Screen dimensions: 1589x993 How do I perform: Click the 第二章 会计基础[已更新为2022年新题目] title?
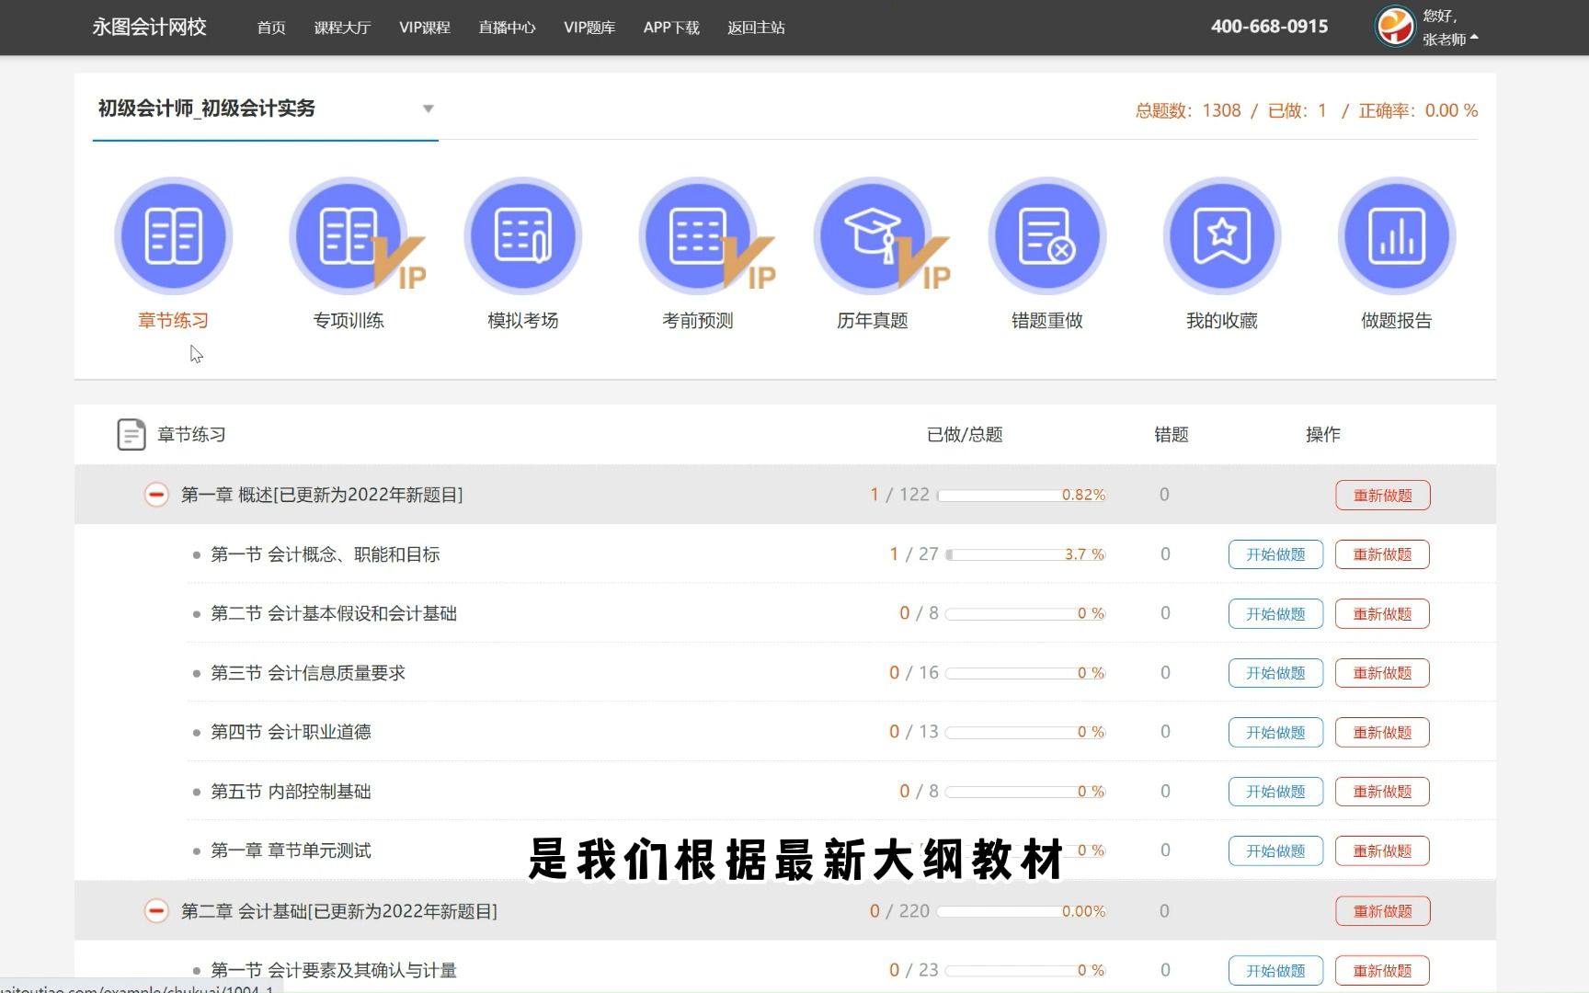[339, 911]
